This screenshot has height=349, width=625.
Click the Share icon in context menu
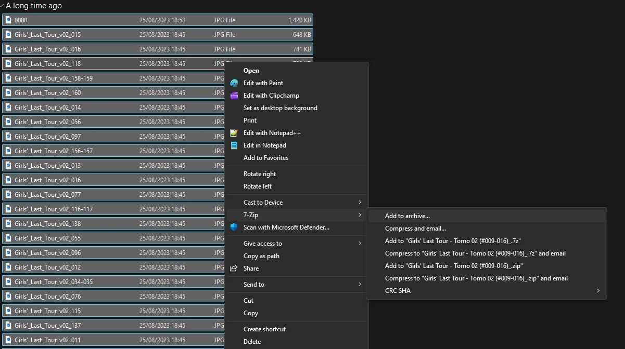(x=234, y=269)
